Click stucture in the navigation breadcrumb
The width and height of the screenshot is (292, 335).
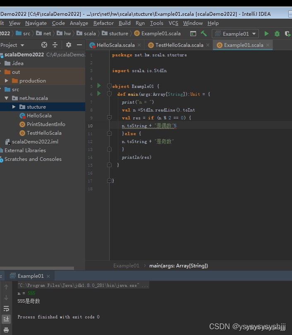115,34
